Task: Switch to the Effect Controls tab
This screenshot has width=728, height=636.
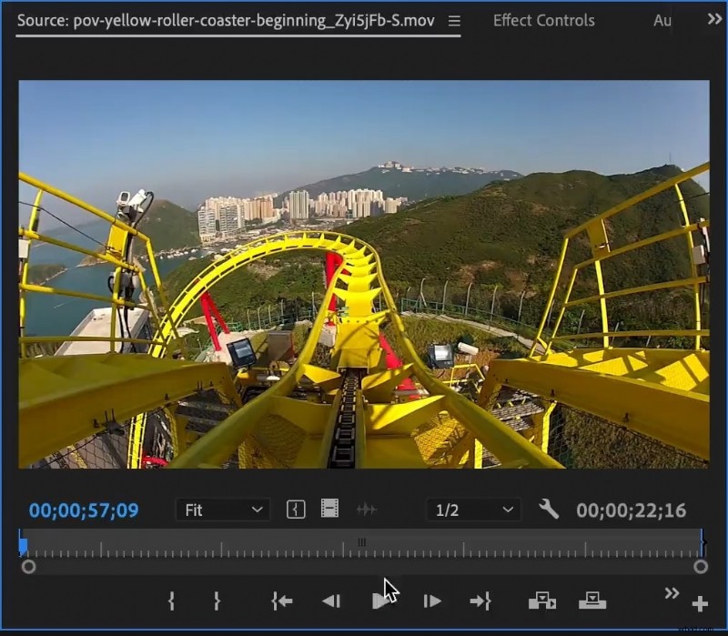Action: pyautogui.click(x=543, y=20)
